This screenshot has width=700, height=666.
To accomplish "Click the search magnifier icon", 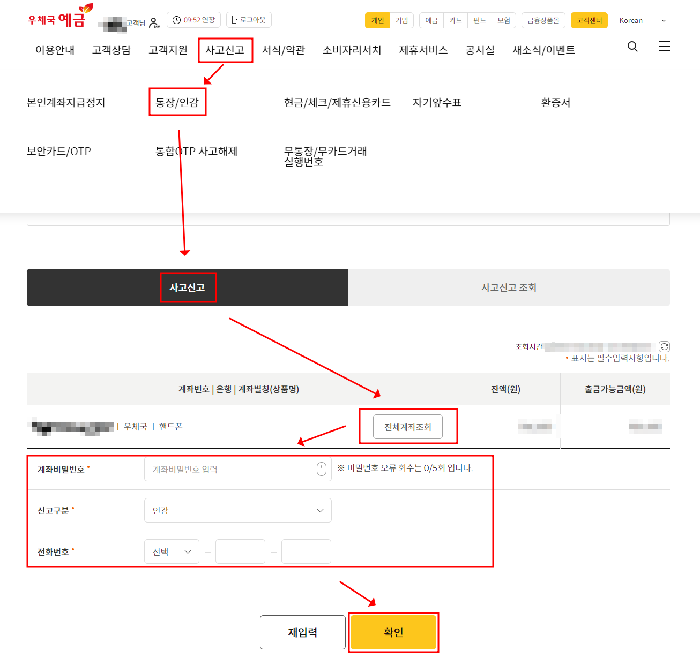I will pyautogui.click(x=632, y=47).
